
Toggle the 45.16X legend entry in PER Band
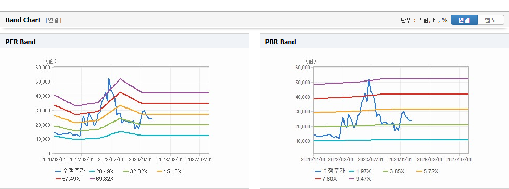pos(169,171)
